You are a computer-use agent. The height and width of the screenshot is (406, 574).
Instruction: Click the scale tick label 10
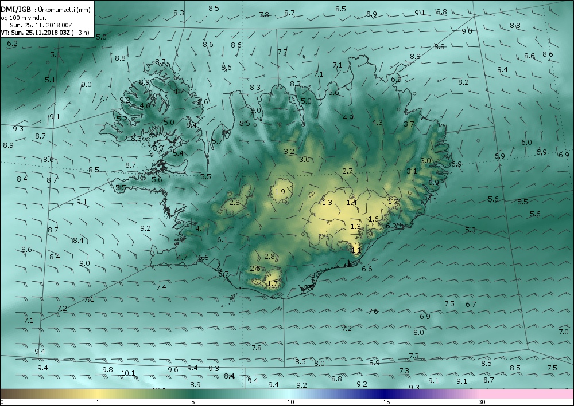pyautogui.click(x=290, y=403)
